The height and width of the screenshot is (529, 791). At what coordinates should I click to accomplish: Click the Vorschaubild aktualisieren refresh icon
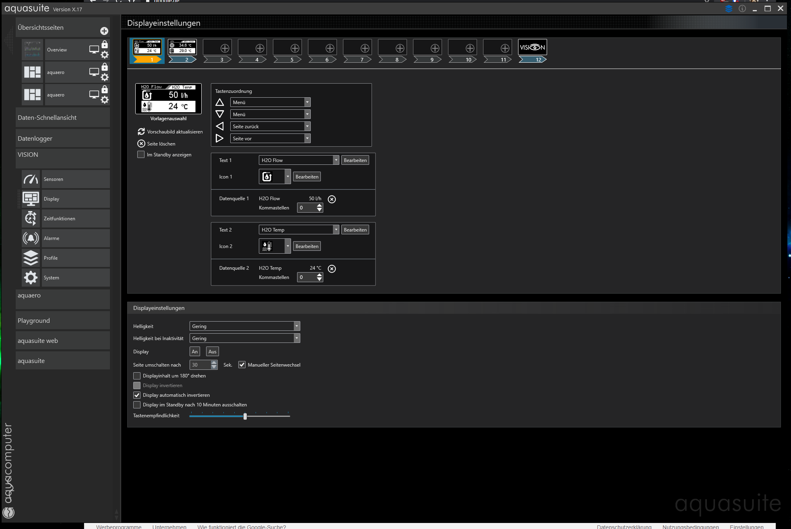[x=141, y=132]
